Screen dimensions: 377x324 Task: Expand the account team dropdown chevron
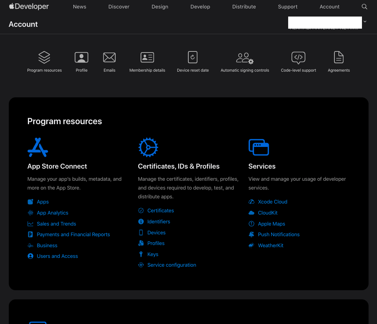click(365, 22)
